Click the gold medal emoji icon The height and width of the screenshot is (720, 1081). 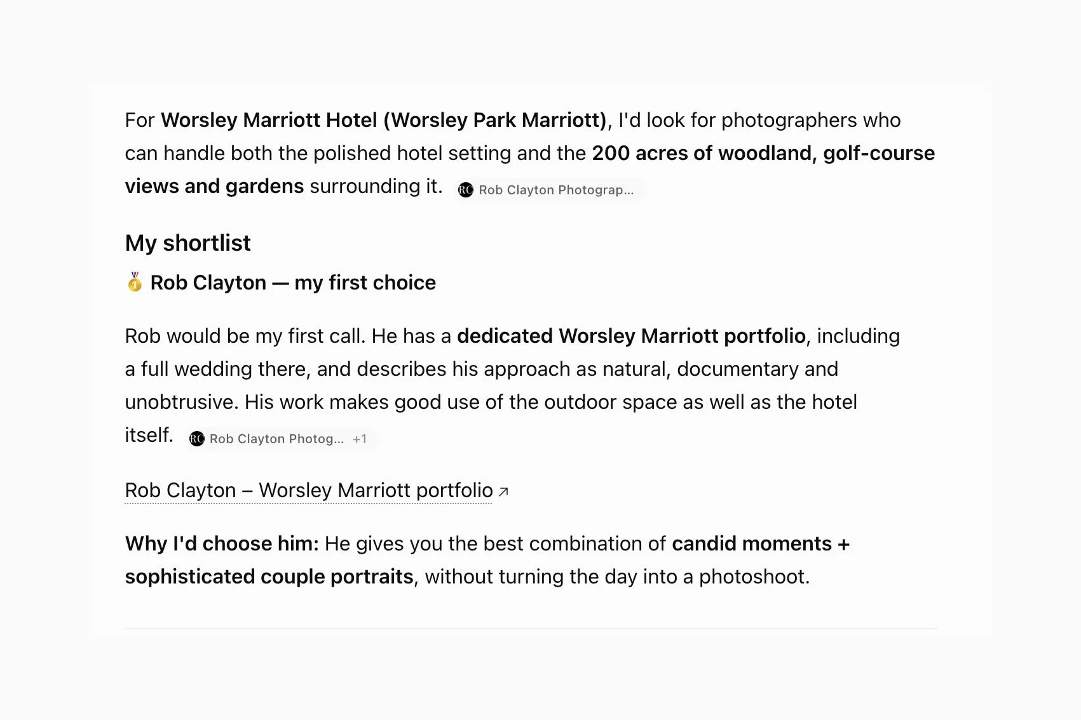coord(135,282)
